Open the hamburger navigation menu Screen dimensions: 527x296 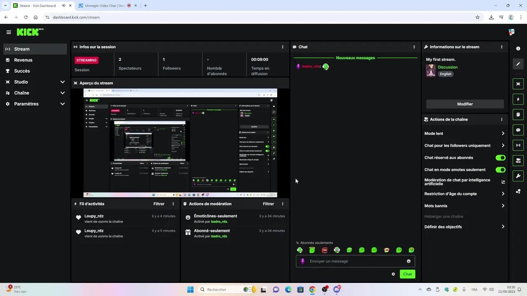9,32
